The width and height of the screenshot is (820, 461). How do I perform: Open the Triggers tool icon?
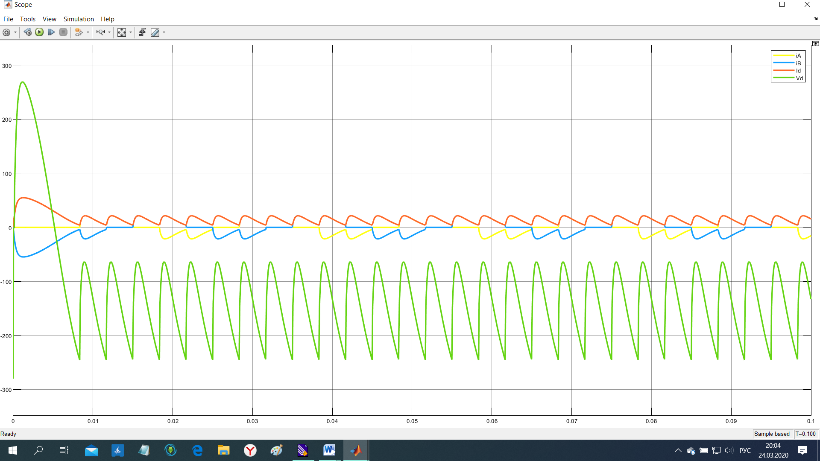click(142, 32)
